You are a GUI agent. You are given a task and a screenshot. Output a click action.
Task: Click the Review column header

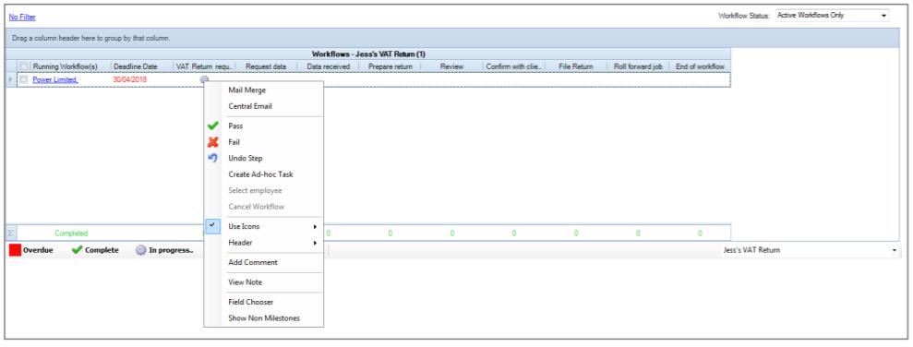point(451,66)
